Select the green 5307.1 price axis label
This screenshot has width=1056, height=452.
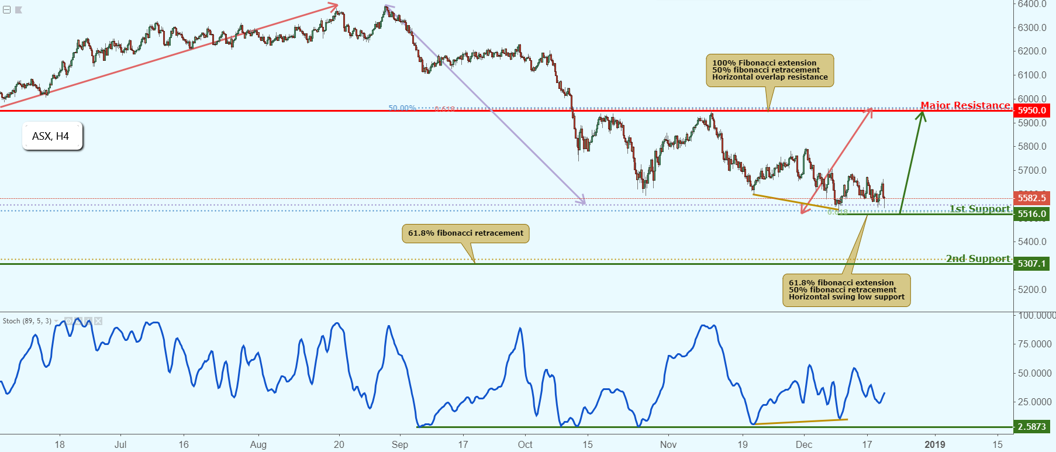coord(1031,264)
